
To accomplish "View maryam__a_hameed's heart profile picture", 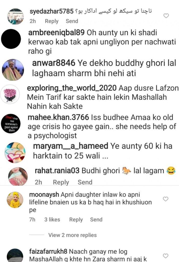I will click(15, 152).
